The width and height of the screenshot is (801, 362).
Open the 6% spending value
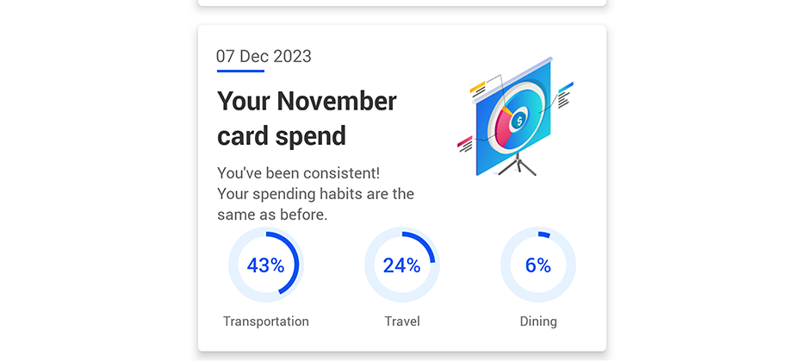538,265
